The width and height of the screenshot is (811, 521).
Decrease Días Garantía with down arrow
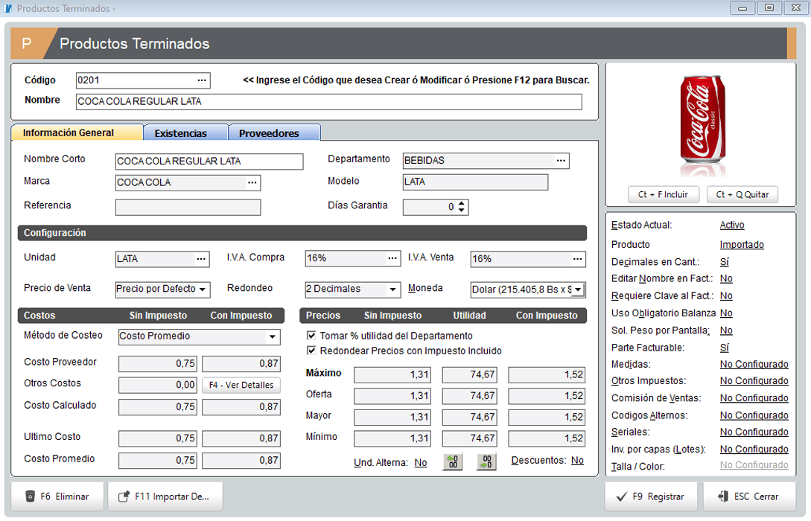coord(462,211)
